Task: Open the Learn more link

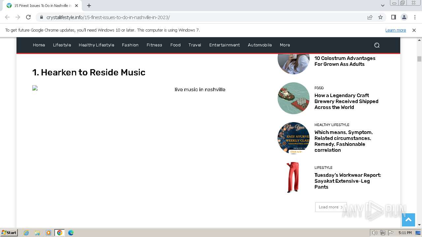Action: tap(396, 30)
